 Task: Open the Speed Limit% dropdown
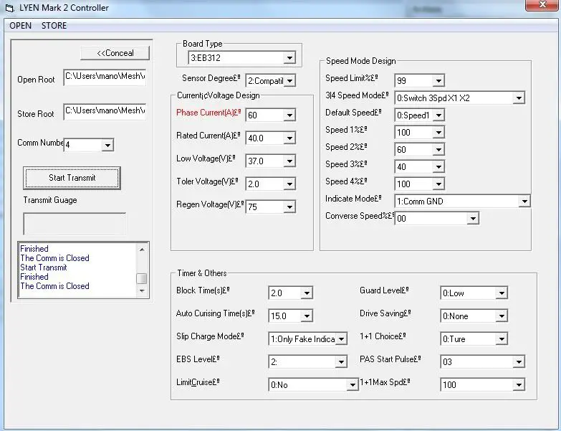click(438, 81)
